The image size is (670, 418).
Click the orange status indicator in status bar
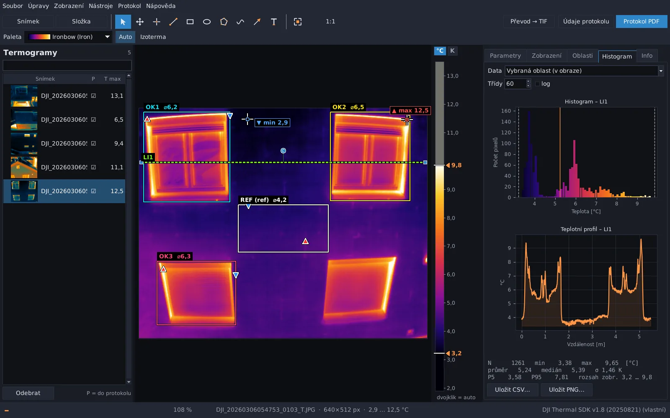click(7, 410)
